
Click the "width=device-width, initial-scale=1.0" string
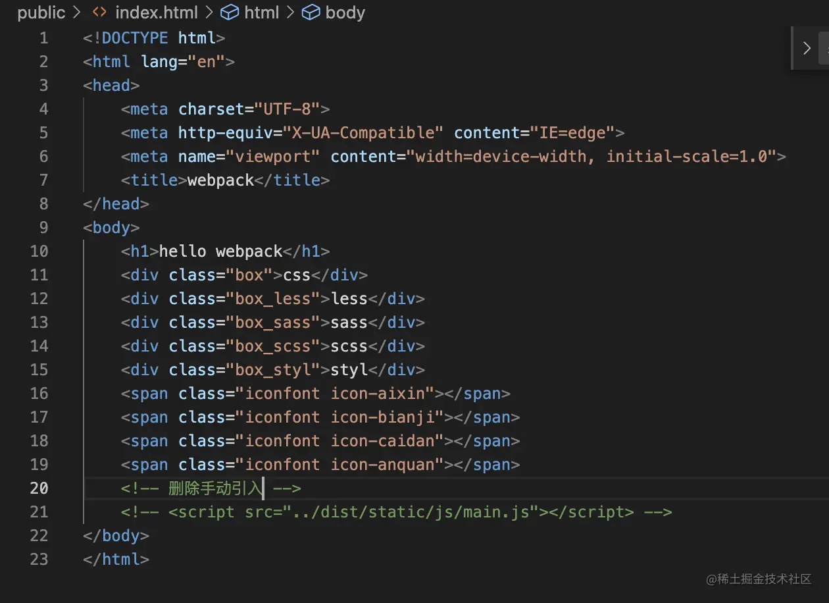(591, 157)
